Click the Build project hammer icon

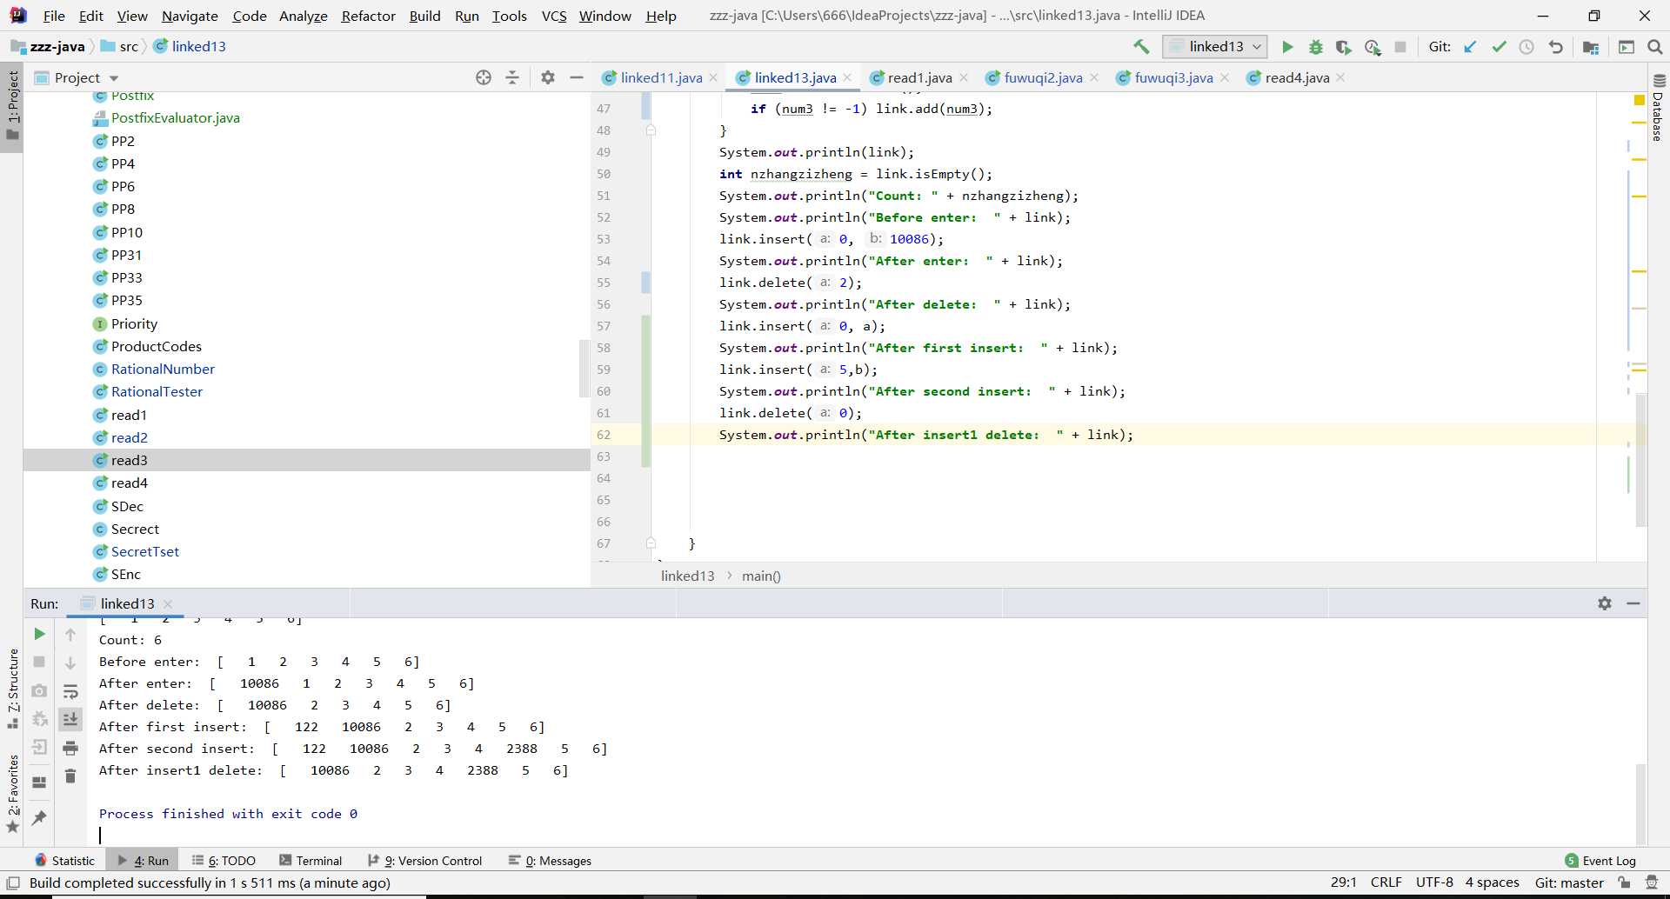(x=1141, y=47)
